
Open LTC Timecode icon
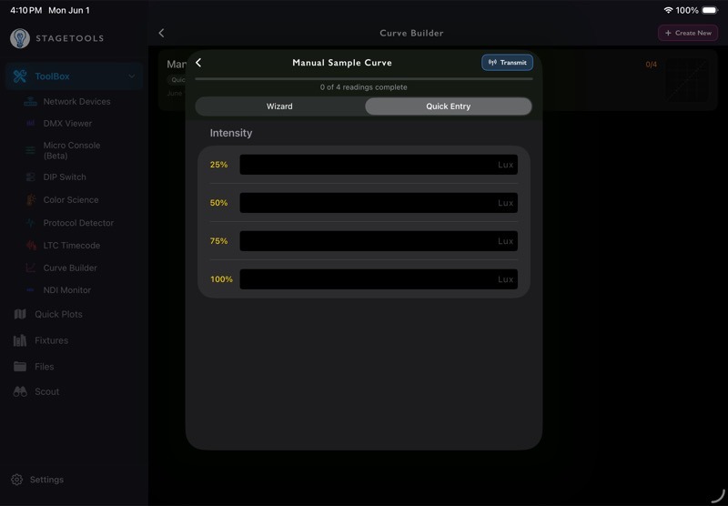pos(31,245)
